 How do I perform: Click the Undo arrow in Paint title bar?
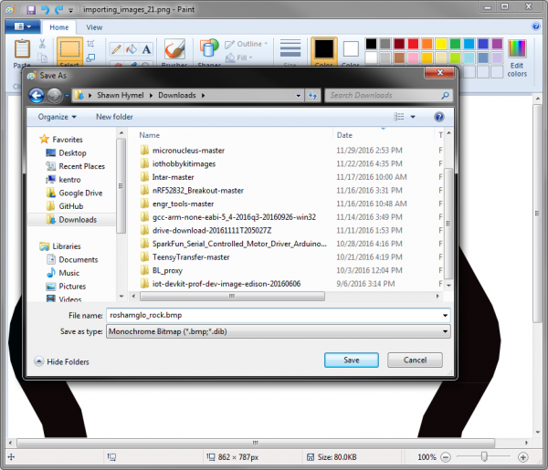(45, 10)
